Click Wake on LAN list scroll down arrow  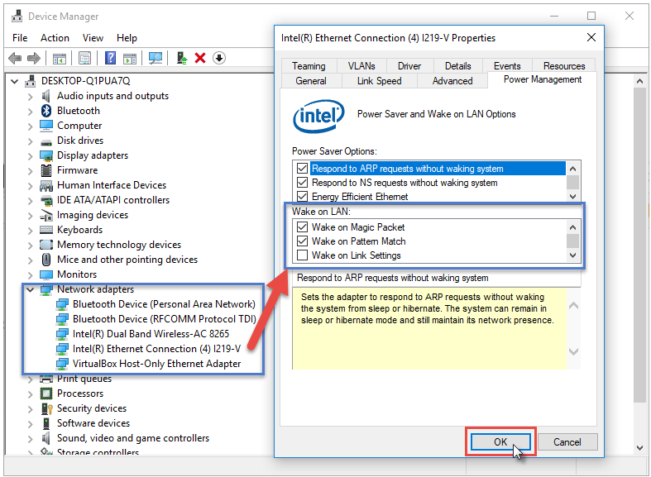tap(573, 255)
